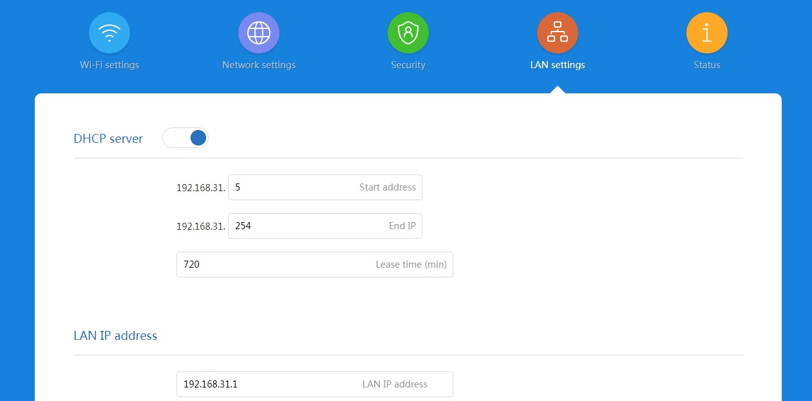Click the LAN IP address section heading

coord(115,335)
